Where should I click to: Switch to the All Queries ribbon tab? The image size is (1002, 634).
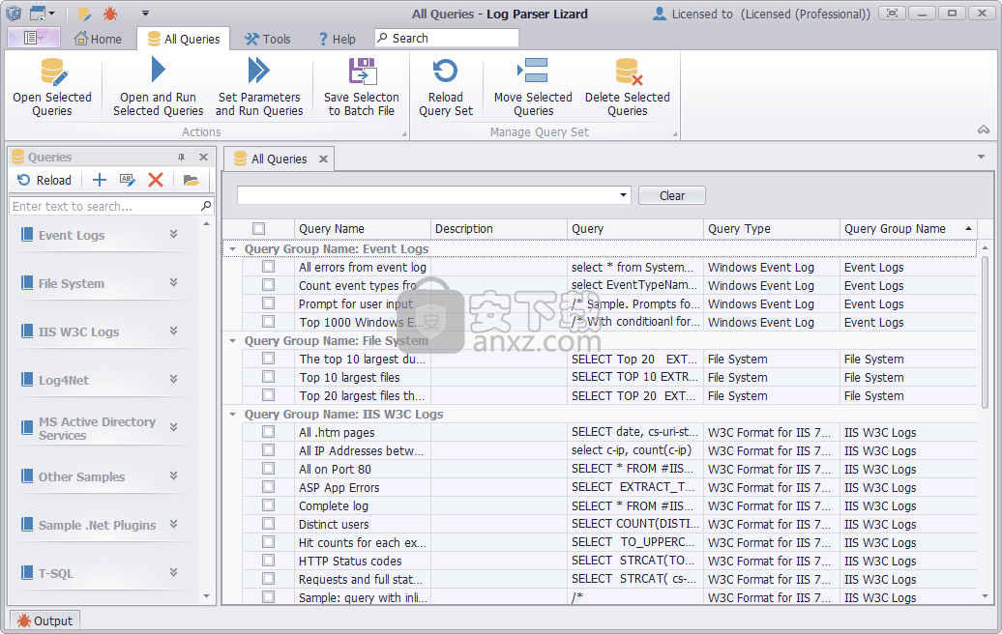click(x=184, y=39)
